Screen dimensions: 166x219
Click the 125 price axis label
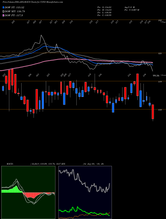160,53
